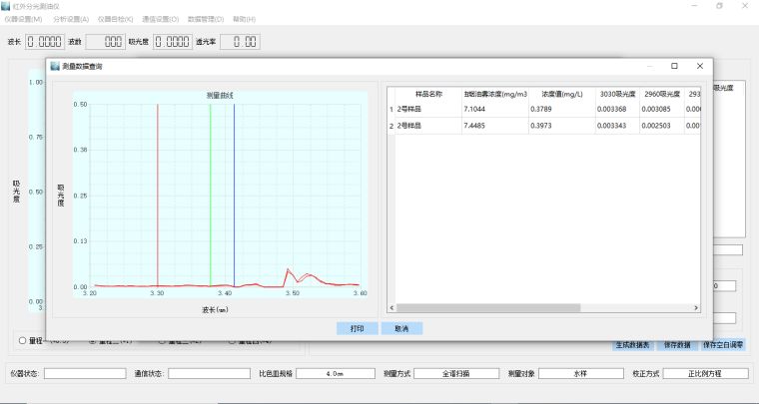Click the 取消 (Cancel) button
Viewport: 759px width, 404px height.
[x=401, y=328]
